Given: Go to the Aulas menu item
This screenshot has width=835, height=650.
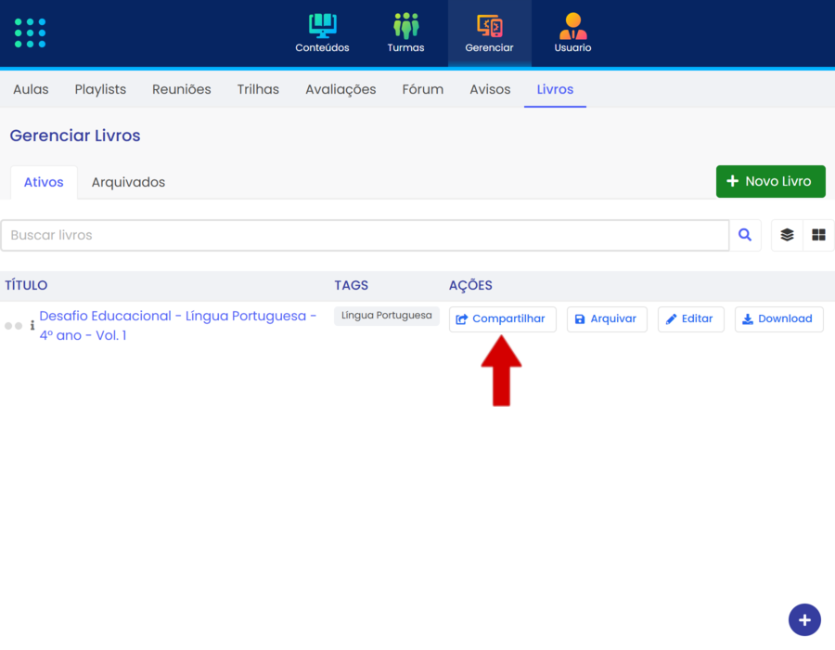Looking at the screenshot, I should (x=31, y=89).
